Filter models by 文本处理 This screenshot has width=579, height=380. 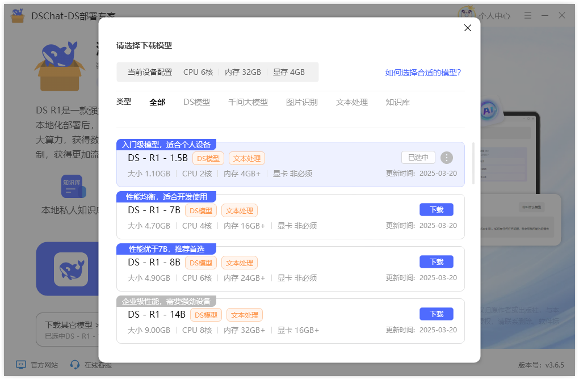pyautogui.click(x=351, y=102)
